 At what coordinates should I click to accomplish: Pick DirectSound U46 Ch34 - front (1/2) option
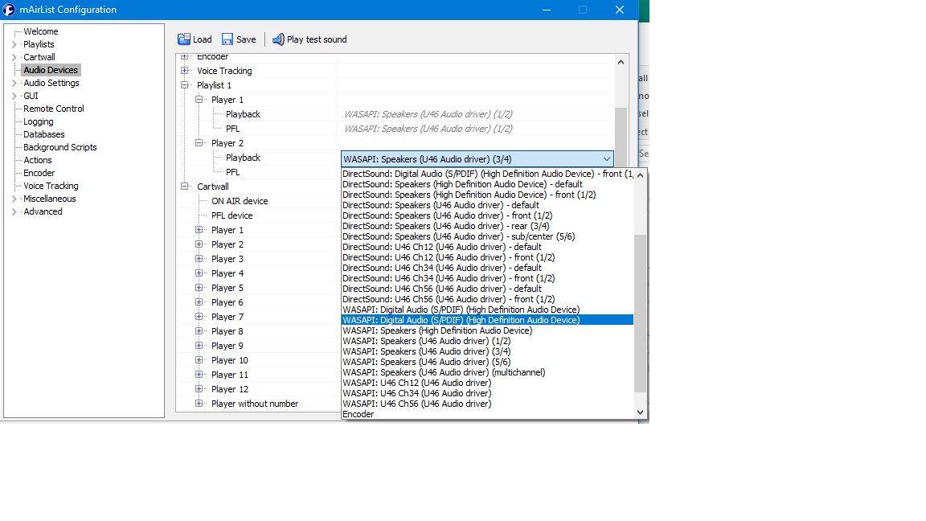tap(488, 278)
